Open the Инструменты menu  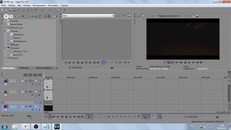click(x=39, y=5)
